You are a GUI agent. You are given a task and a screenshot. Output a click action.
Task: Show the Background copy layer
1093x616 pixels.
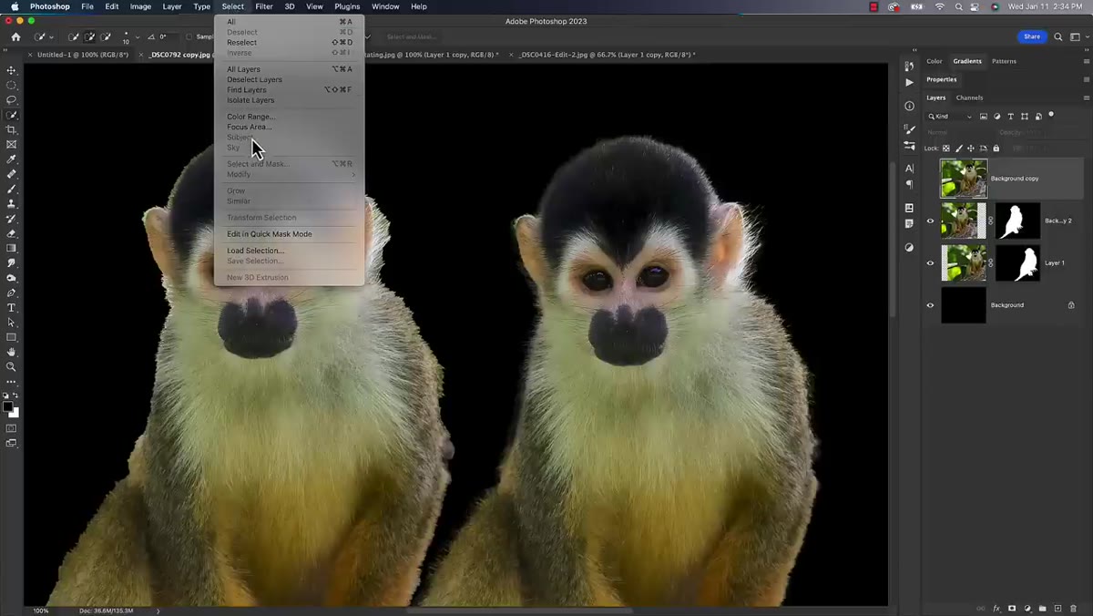tap(930, 179)
